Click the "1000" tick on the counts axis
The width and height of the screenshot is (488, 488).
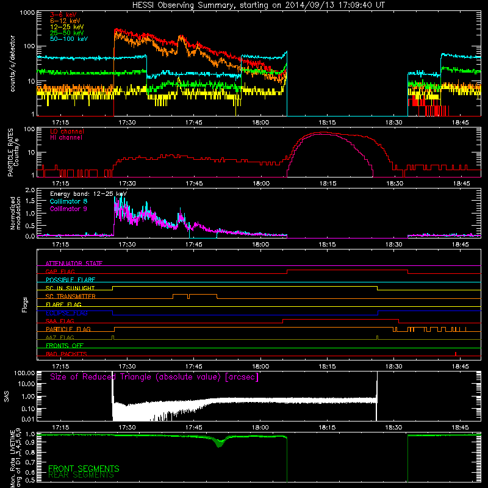click(x=27, y=13)
